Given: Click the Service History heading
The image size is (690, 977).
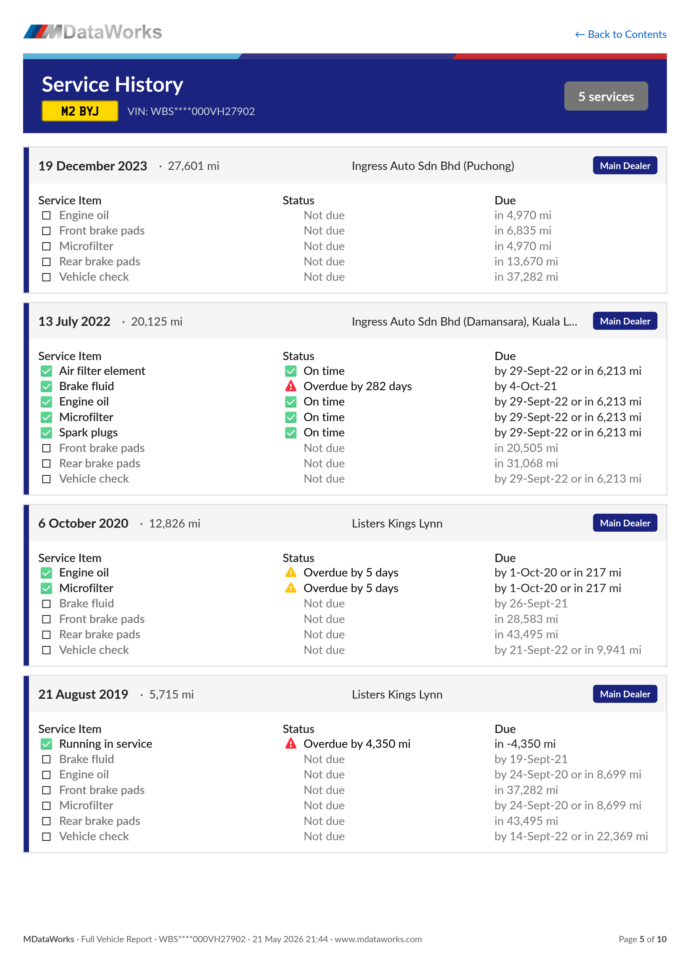Looking at the screenshot, I should (x=113, y=85).
